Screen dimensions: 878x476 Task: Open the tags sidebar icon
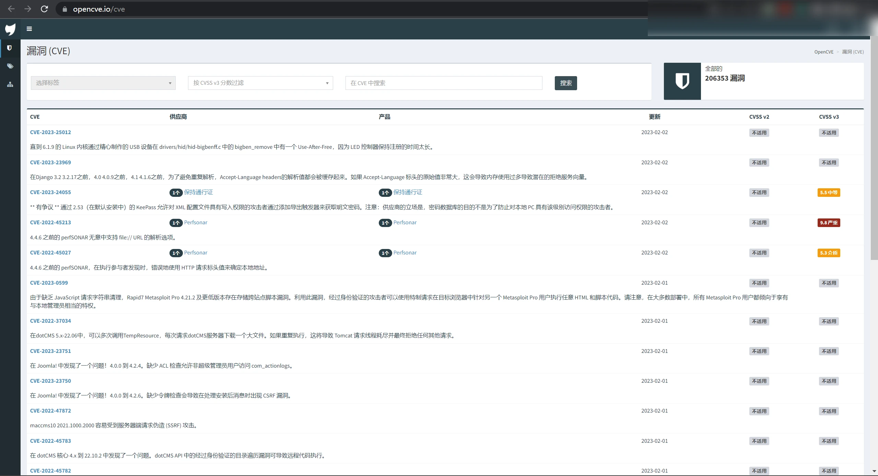(10, 66)
